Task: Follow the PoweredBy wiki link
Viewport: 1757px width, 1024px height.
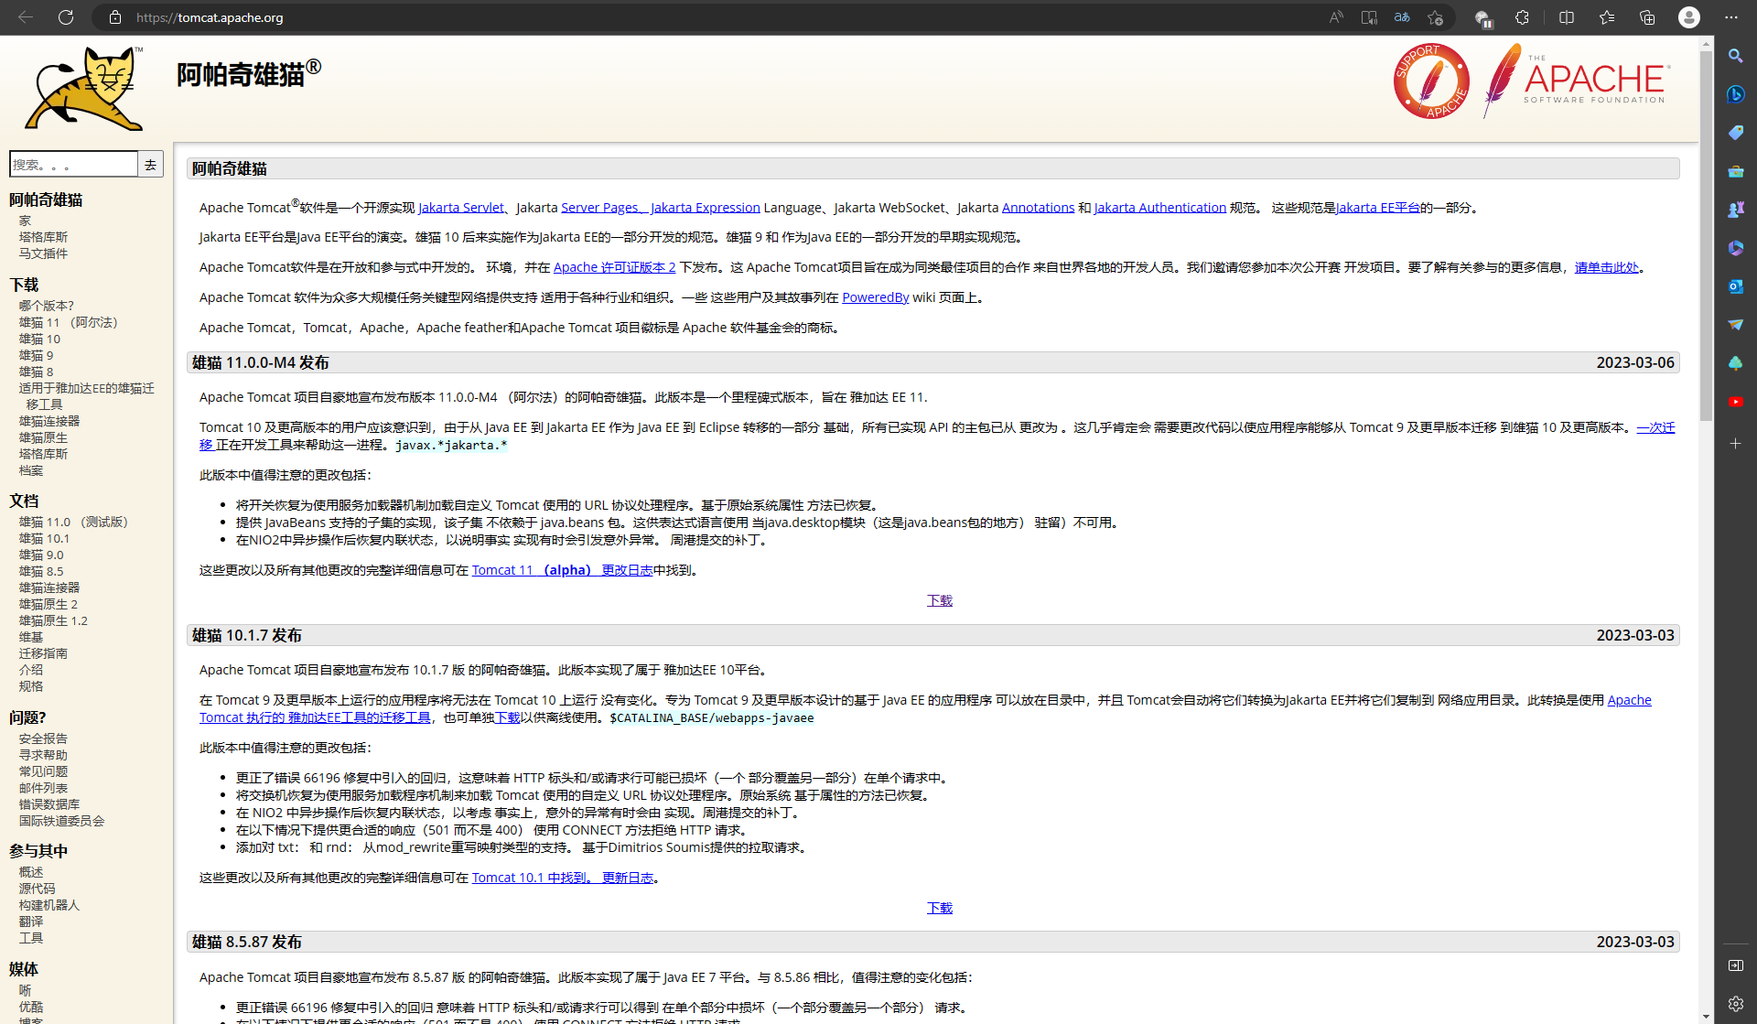Action: (x=875, y=297)
